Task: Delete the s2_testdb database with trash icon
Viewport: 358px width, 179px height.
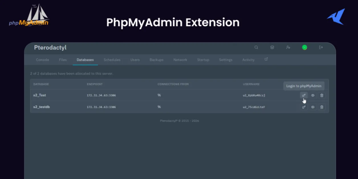Action: coord(322,107)
